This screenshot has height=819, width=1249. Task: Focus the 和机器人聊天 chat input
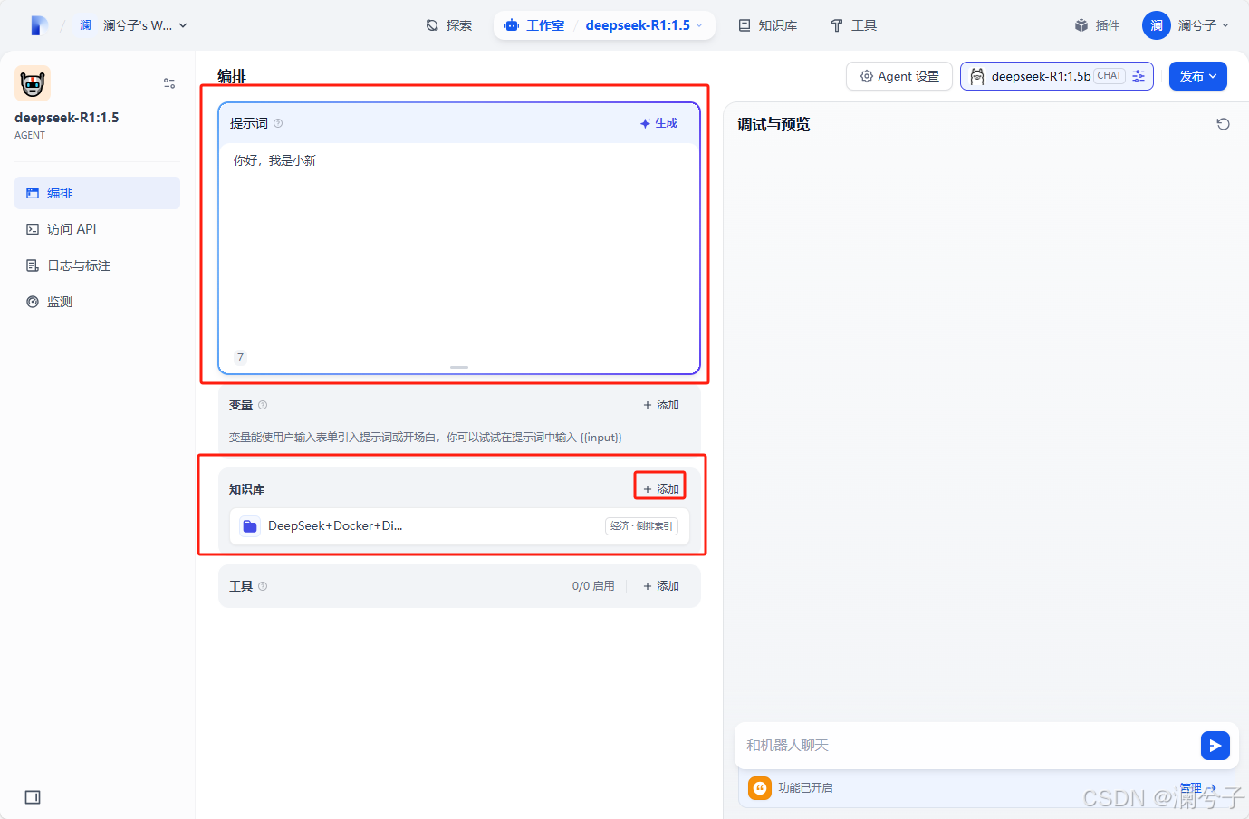coord(969,746)
